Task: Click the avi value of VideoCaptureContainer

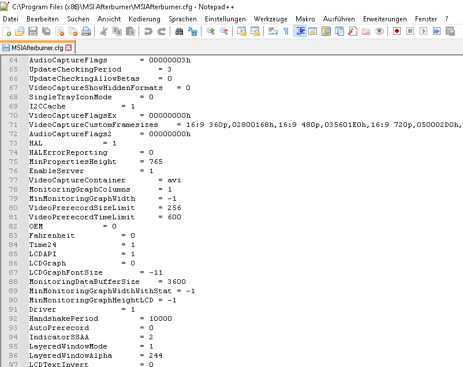Action: pos(174,180)
